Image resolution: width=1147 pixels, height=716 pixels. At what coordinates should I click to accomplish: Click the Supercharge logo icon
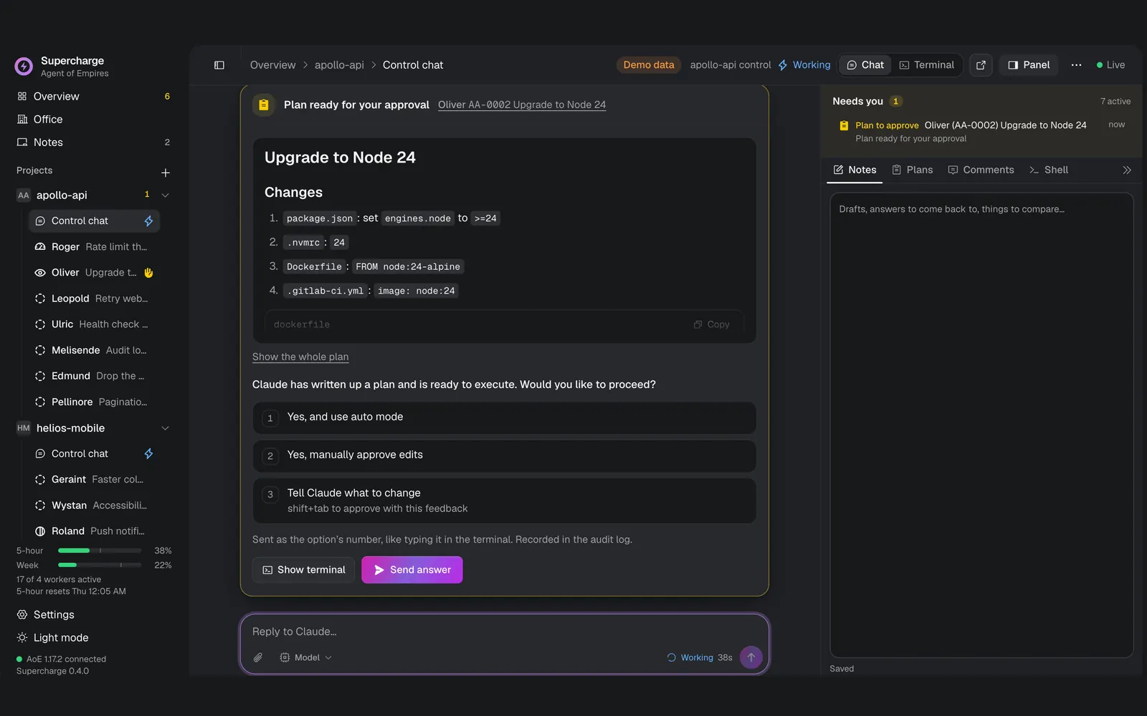coord(24,67)
